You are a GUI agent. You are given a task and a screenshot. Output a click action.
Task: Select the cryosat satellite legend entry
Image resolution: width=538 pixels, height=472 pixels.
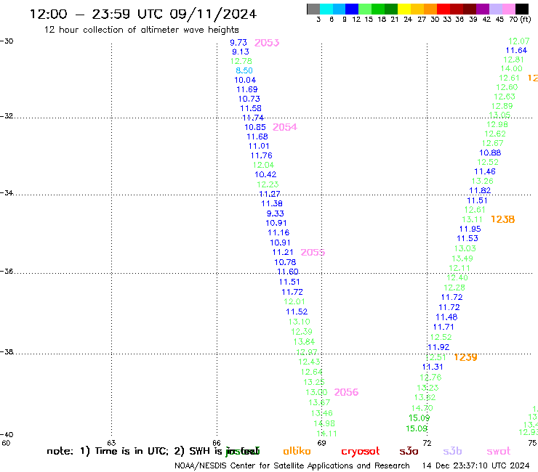click(361, 452)
